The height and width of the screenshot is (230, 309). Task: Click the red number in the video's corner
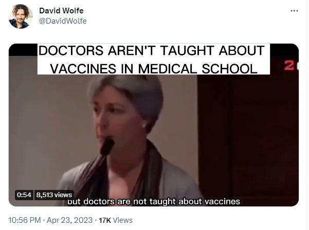tap(291, 65)
